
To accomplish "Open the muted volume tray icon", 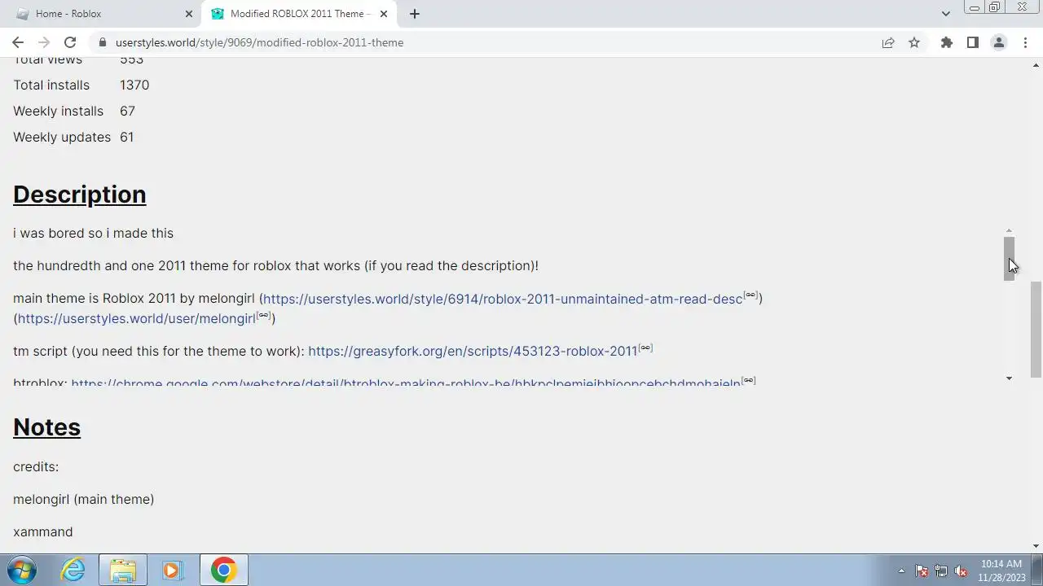I will click(961, 571).
